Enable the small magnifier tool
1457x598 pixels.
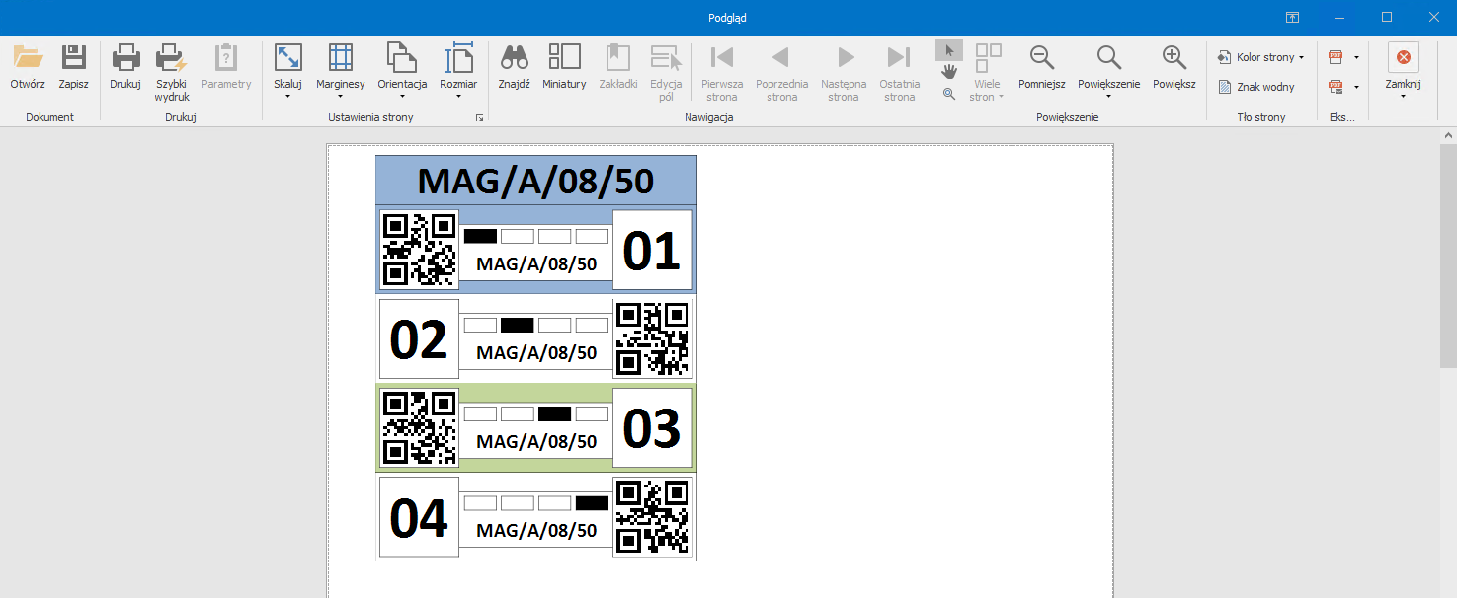(x=949, y=94)
